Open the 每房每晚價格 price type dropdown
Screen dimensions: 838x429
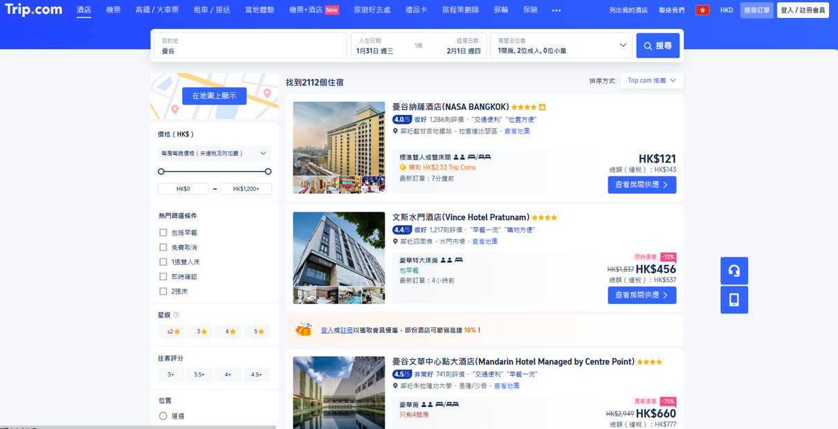click(x=215, y=154)
